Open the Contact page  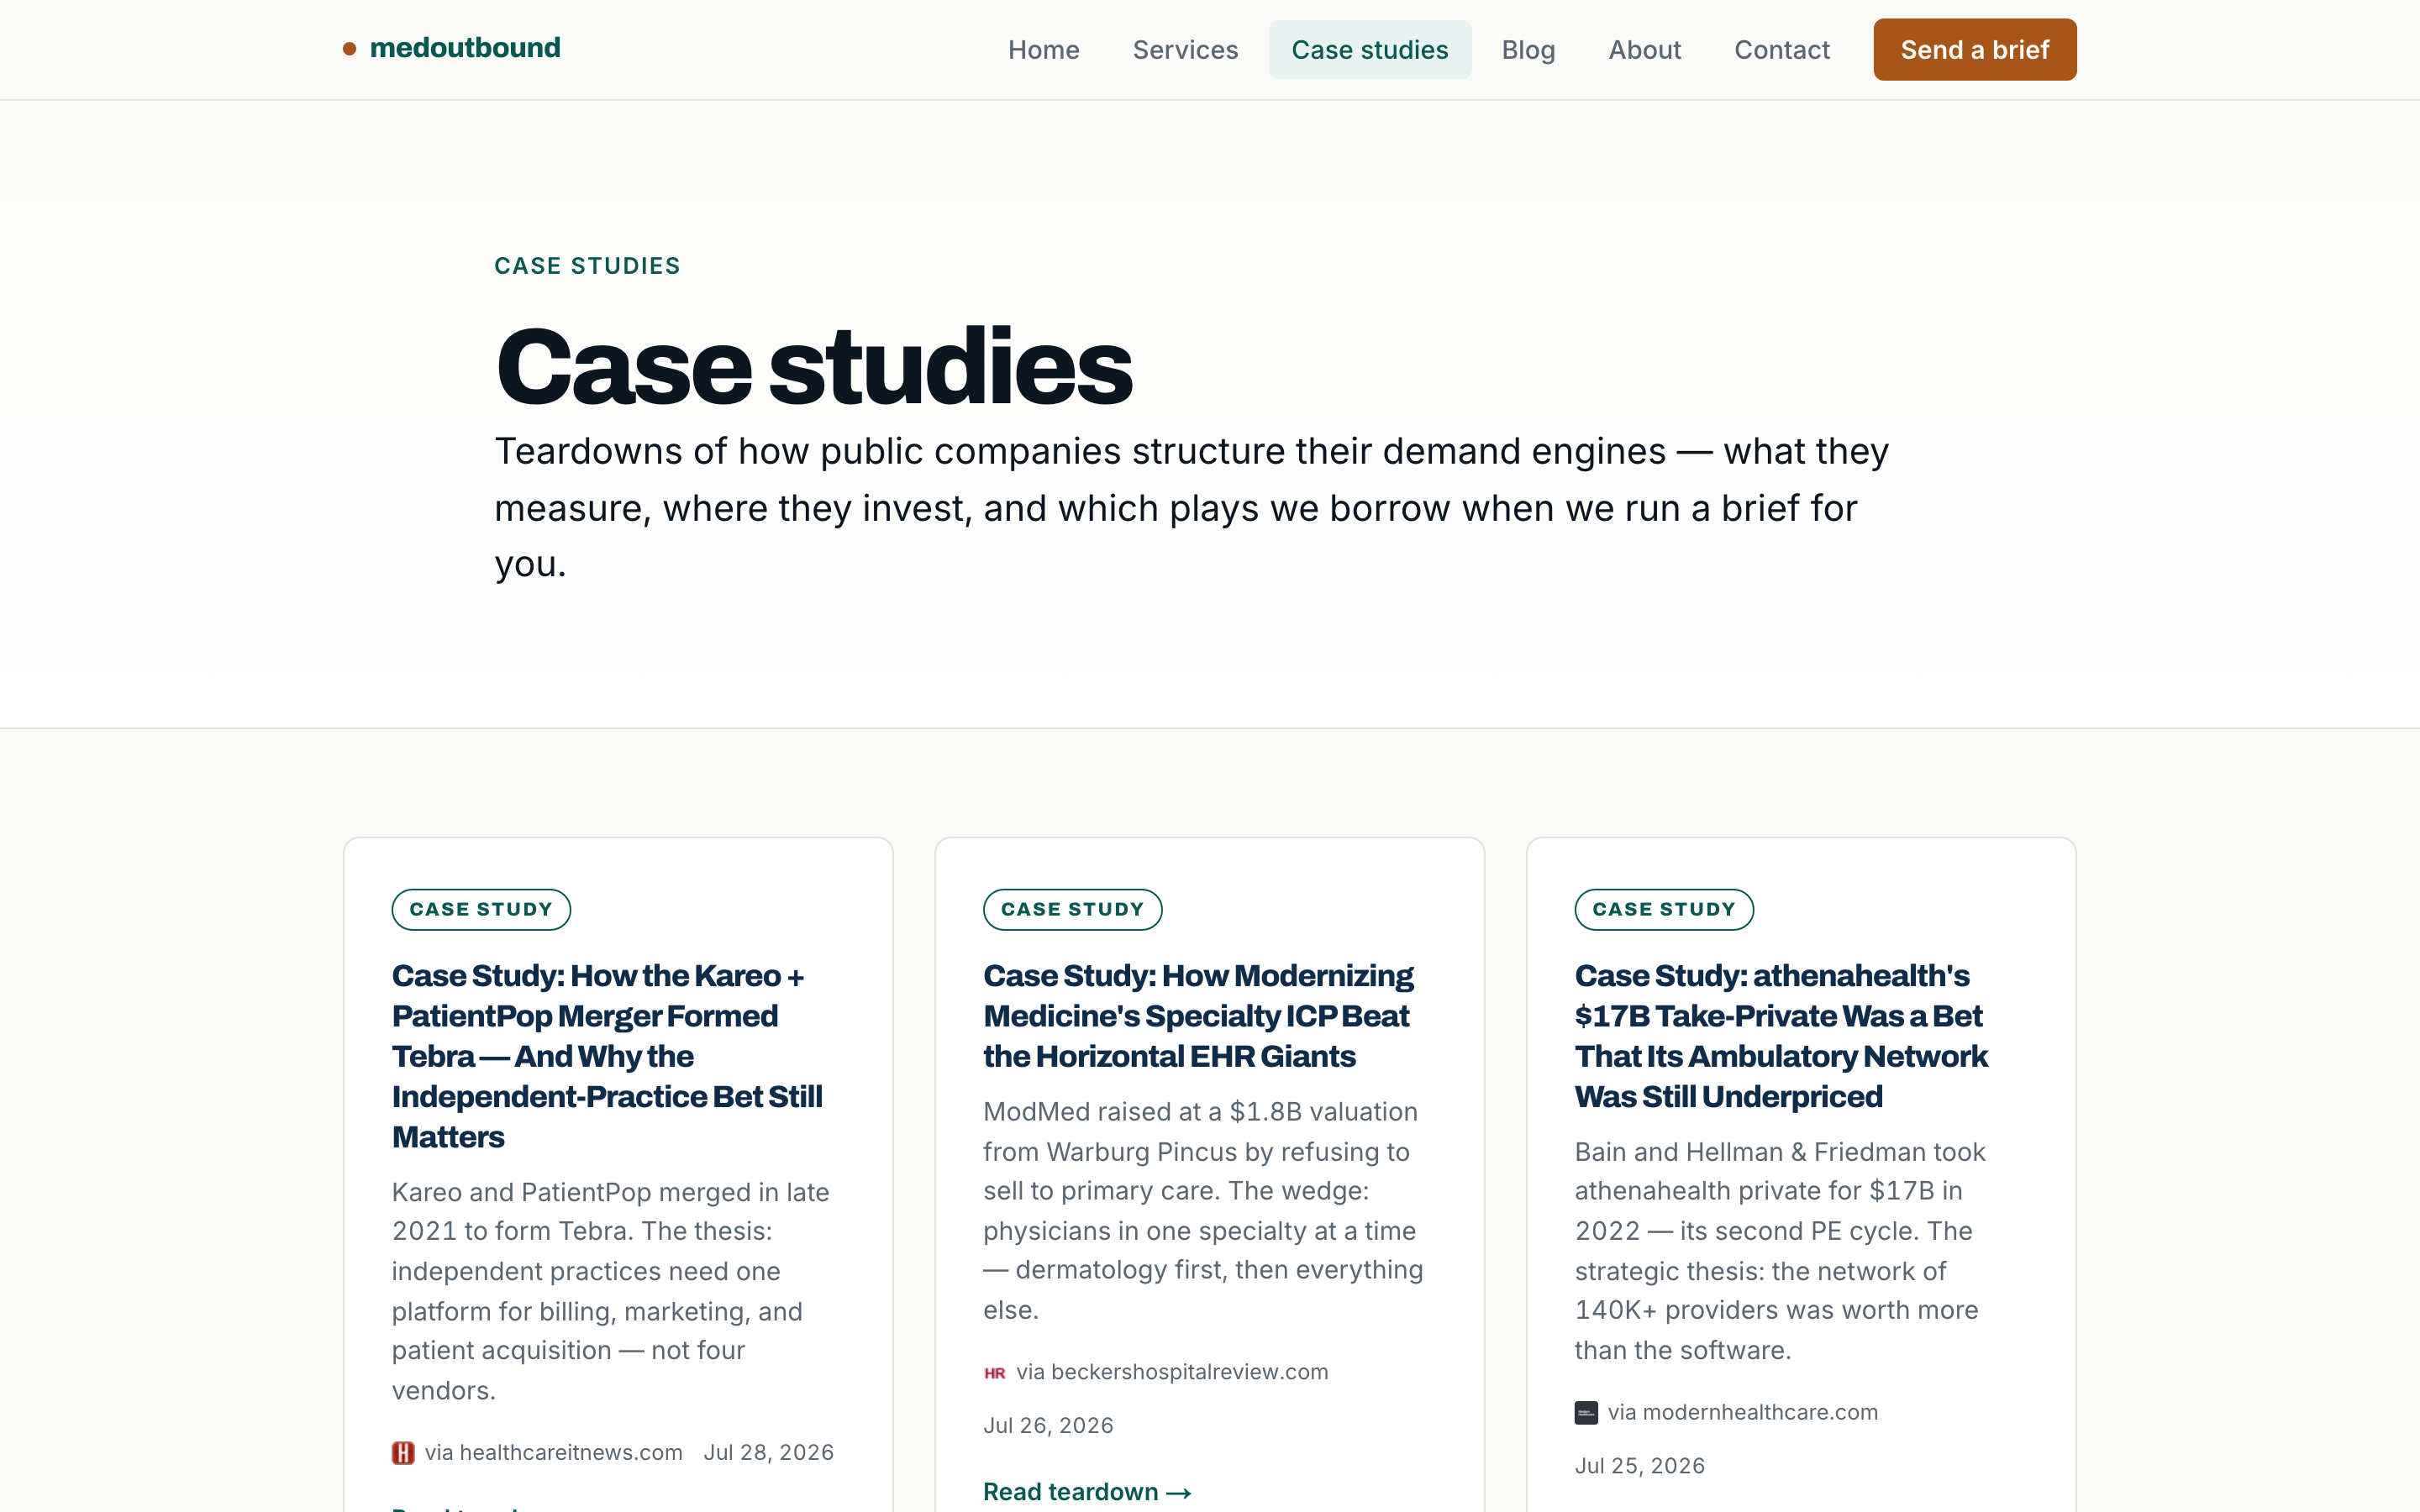(1781, 50)
